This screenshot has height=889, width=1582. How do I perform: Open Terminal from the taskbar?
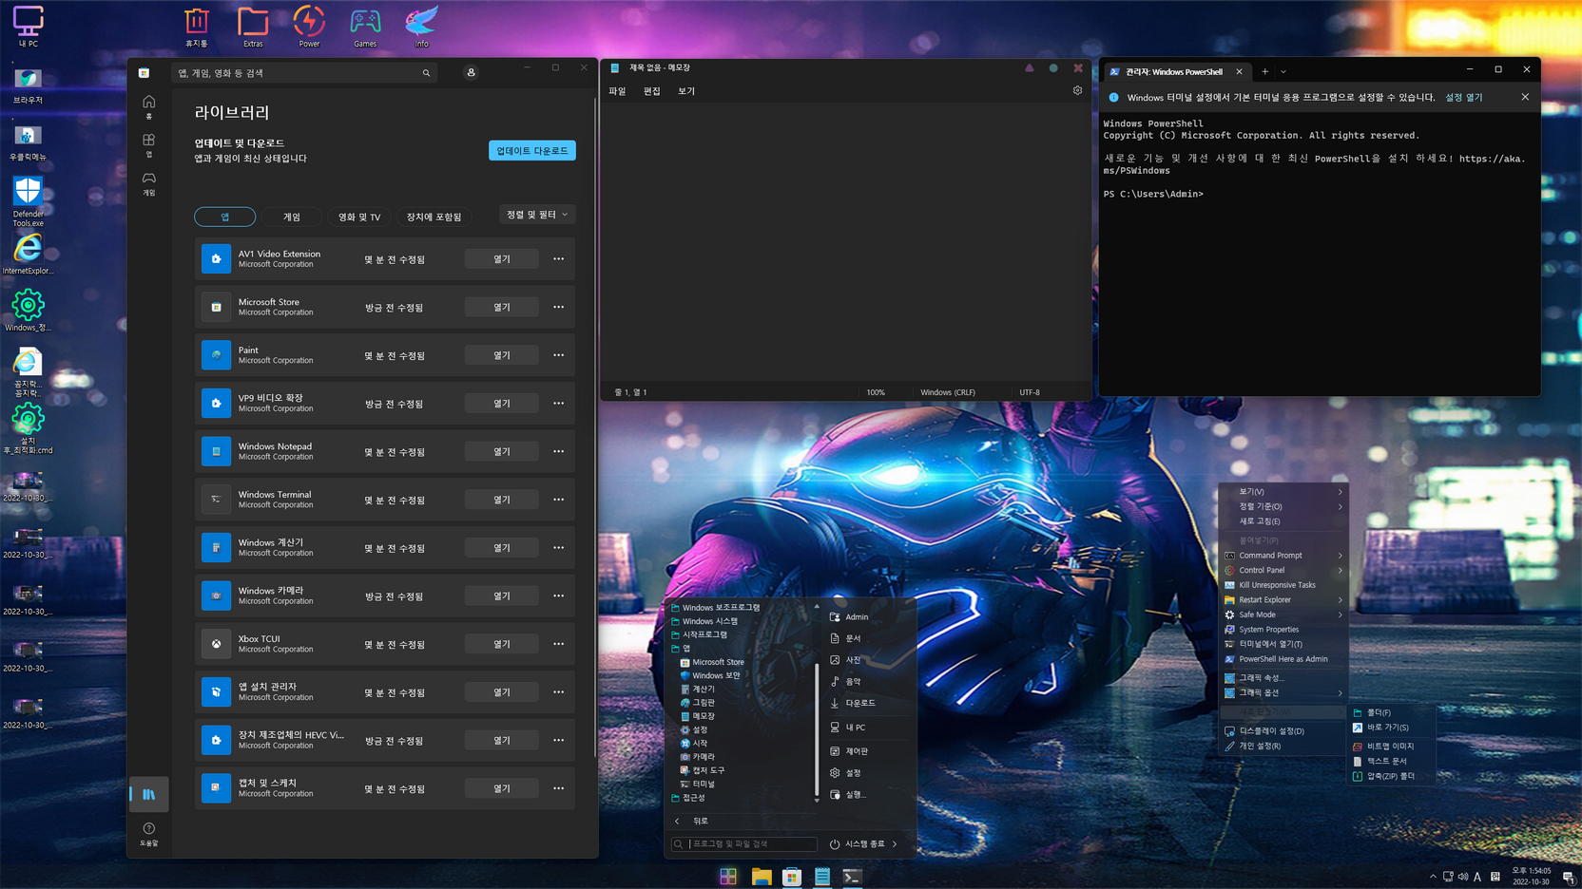click(x=853, y=877)
